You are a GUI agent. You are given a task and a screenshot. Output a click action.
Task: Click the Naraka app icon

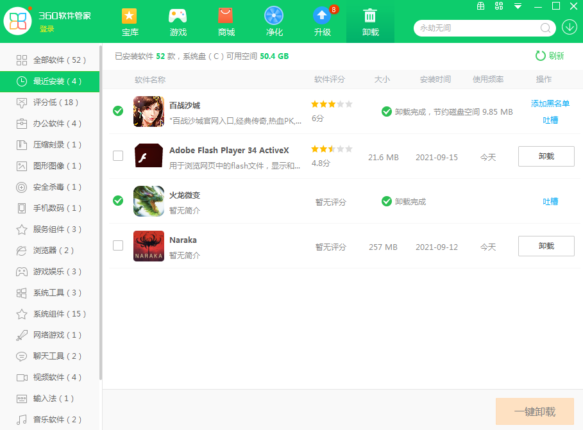tap(149, 246)
